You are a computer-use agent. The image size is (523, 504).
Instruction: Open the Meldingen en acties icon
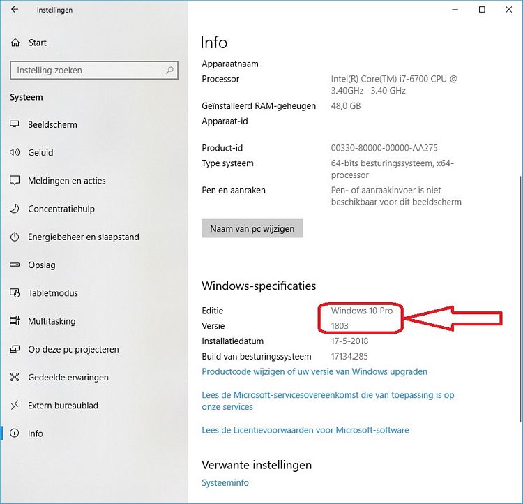[x=15, y=180]
